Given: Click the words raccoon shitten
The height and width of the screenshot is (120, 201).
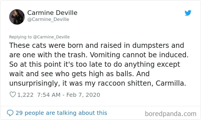Looking at the screenshot, I should pyautogui.click(x=125, y=83).
